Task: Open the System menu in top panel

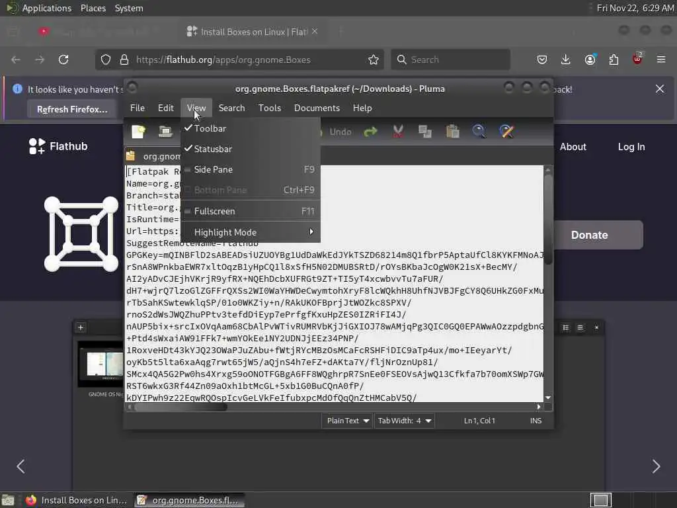Action: pos(129,8)
